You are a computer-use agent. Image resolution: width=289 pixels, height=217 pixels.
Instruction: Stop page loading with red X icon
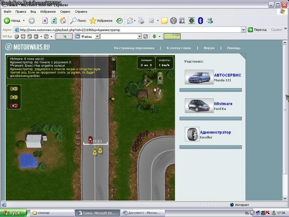(45, 21)
